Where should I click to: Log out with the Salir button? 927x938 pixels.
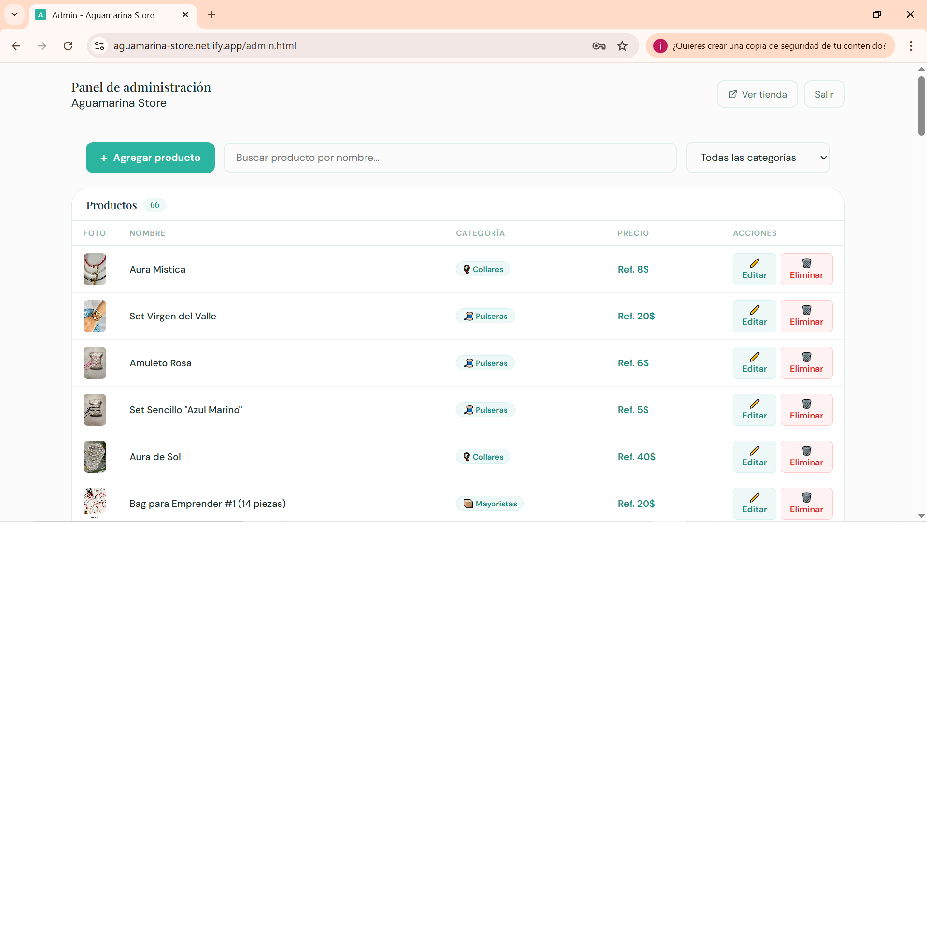pos(823,94)
